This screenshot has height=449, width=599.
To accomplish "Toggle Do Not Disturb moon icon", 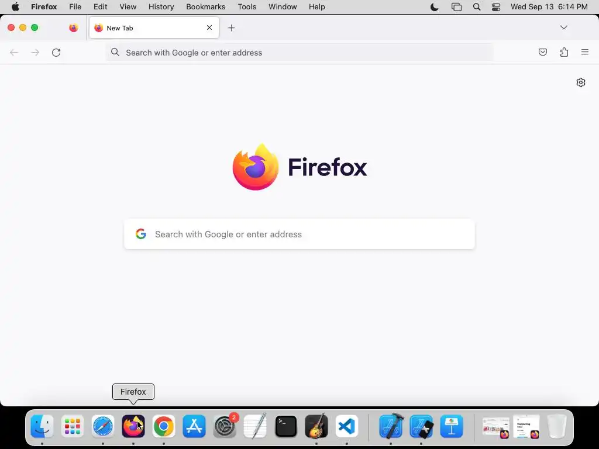I will pyautogui.click(x=435, y=7).
